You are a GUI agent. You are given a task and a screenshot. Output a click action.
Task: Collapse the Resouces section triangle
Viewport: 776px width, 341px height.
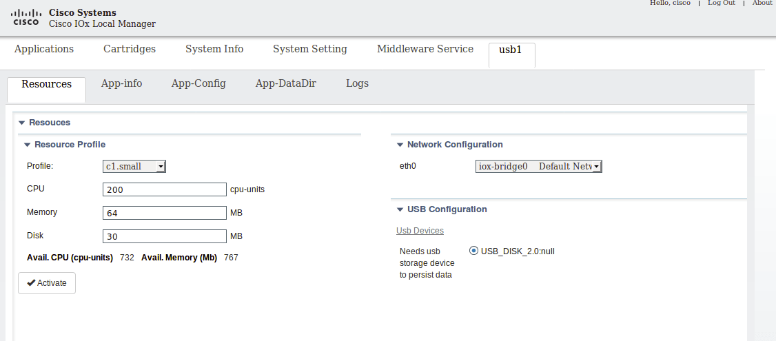point(22,123)
